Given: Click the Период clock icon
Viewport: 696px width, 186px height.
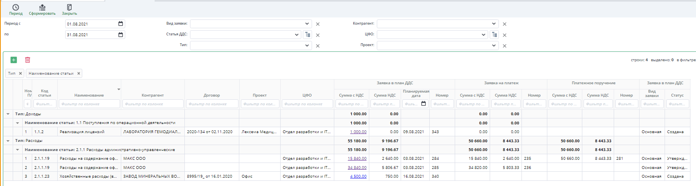Looking at the screenshot, I should click(x=16, y=7).
